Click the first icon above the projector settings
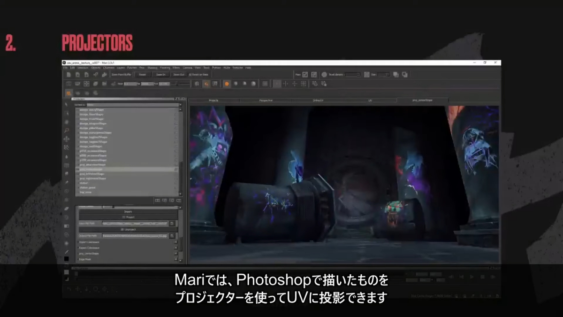 [157, 201]
